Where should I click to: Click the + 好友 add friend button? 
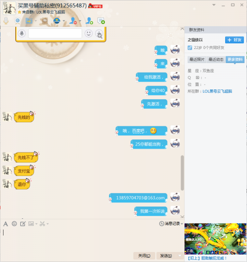pos(234,40)
